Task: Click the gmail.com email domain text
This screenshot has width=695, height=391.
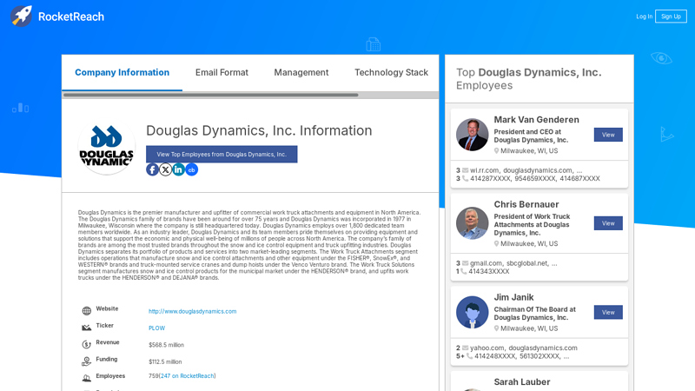Action: point(486,263)
